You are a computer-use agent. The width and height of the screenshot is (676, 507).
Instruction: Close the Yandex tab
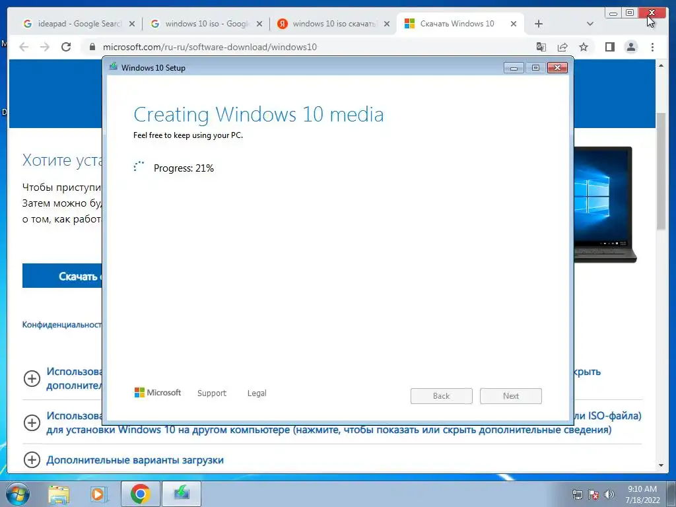coord(387,24)
